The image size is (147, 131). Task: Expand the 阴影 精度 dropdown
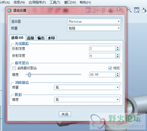point(87,100)
